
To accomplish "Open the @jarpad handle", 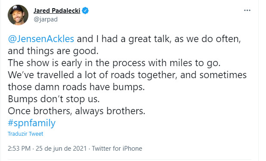I will [46, 19].
